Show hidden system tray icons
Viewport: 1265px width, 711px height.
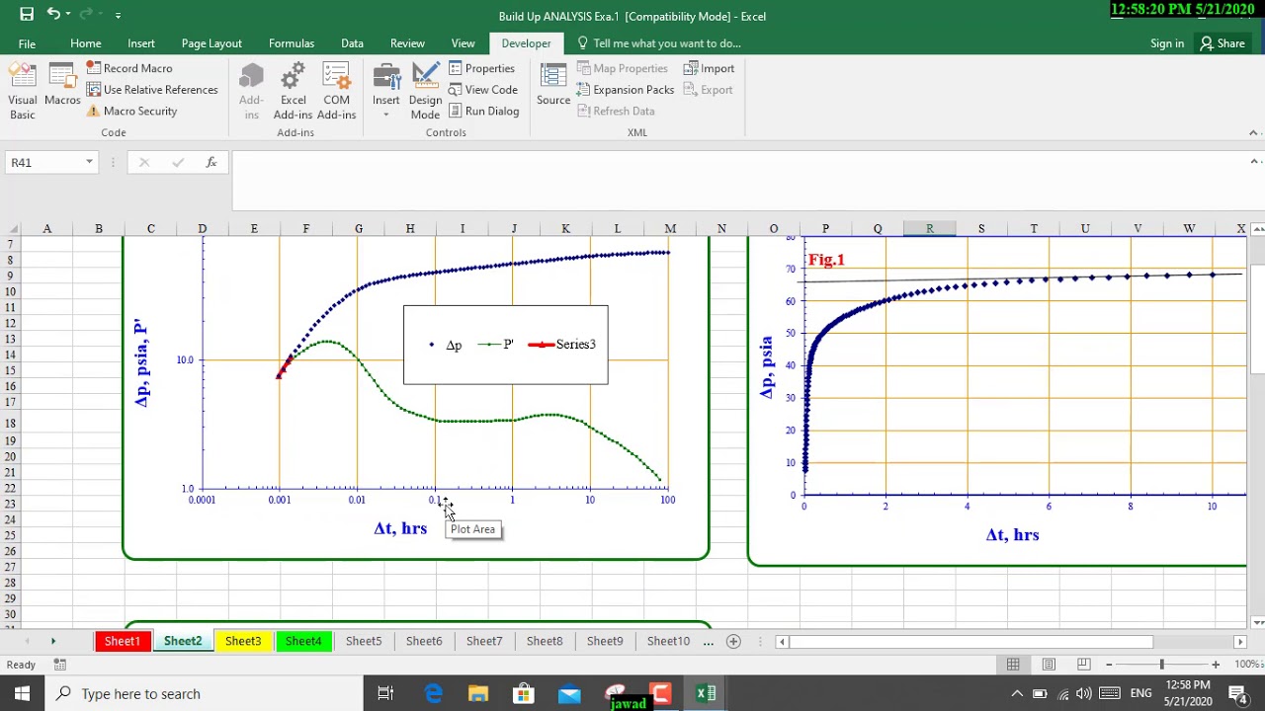point(1017,693)
